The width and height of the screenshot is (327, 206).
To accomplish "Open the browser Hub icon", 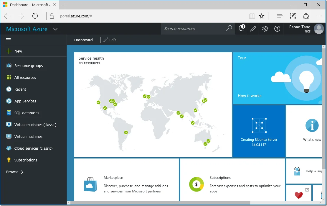I will [x=280, y=16].
